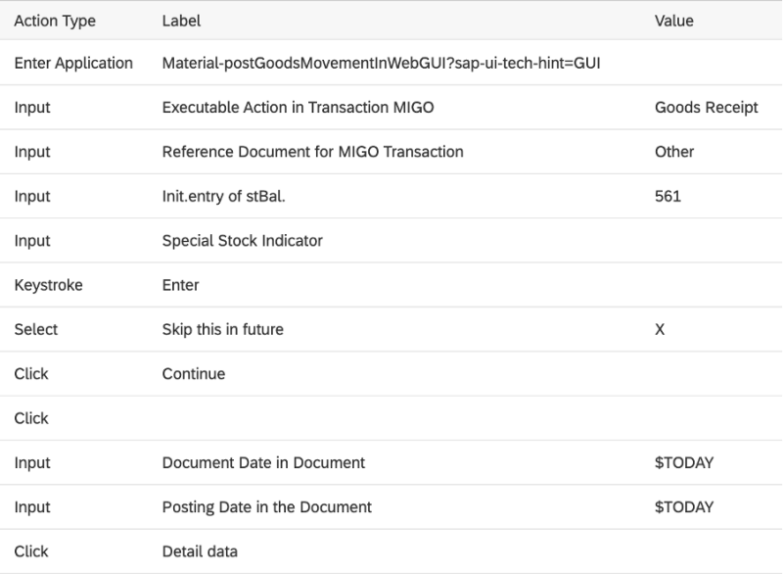Select the $TODAY value for Posting Date
The image size is (783, 574).
684,506
